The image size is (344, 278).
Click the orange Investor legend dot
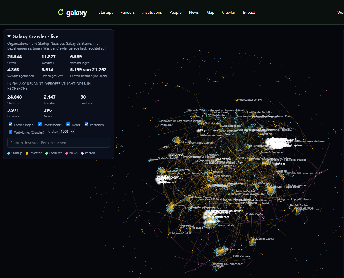(x=27, y=153)
